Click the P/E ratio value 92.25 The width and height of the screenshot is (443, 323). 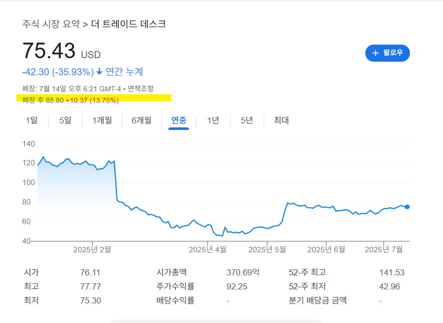(x=237, y=286)
